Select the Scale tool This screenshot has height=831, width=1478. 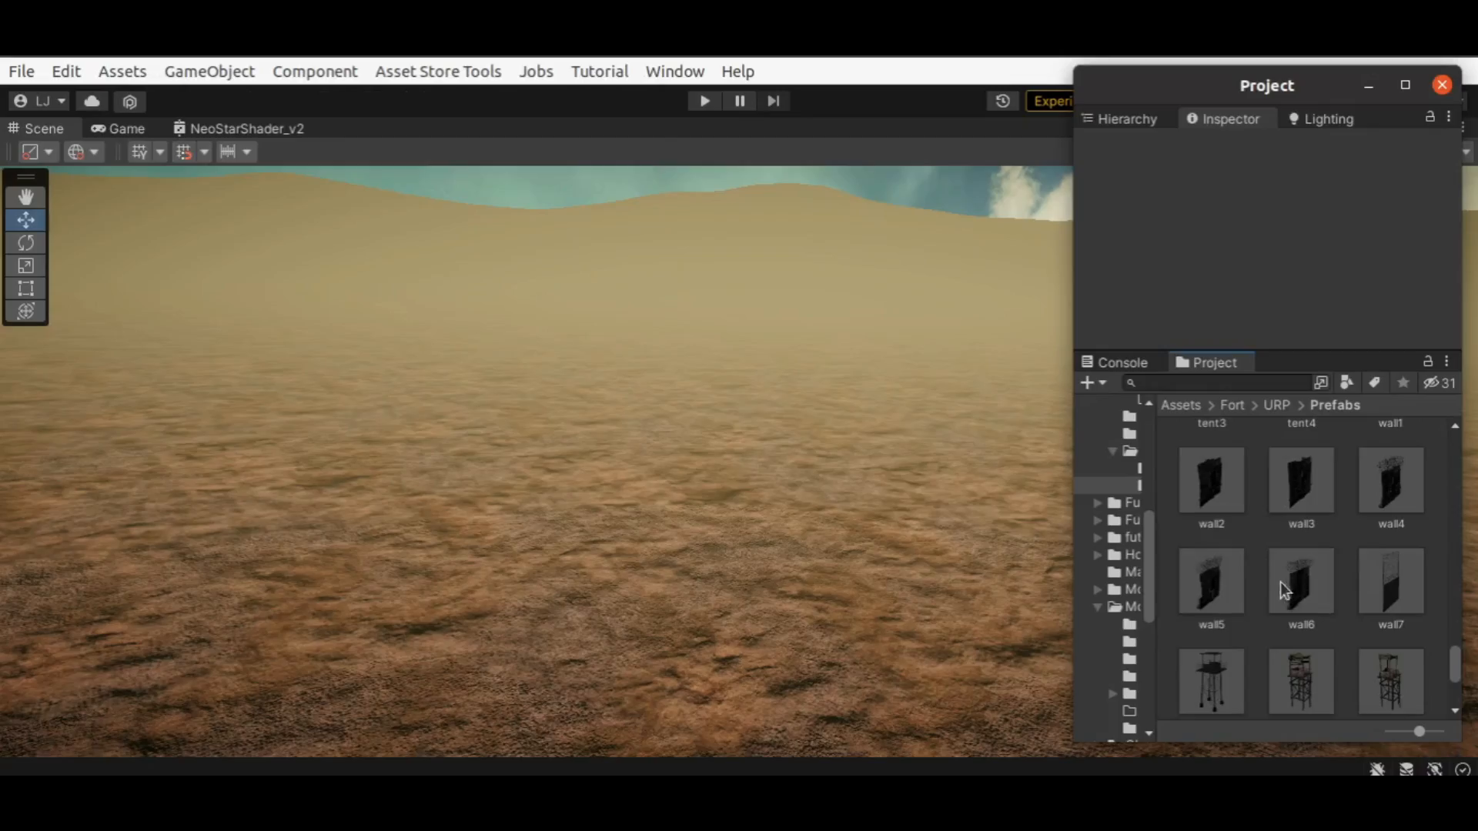[x=25, y=265]
